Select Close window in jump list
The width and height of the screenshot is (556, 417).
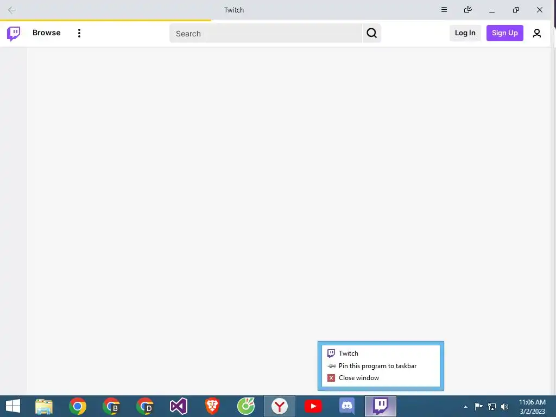381,378
